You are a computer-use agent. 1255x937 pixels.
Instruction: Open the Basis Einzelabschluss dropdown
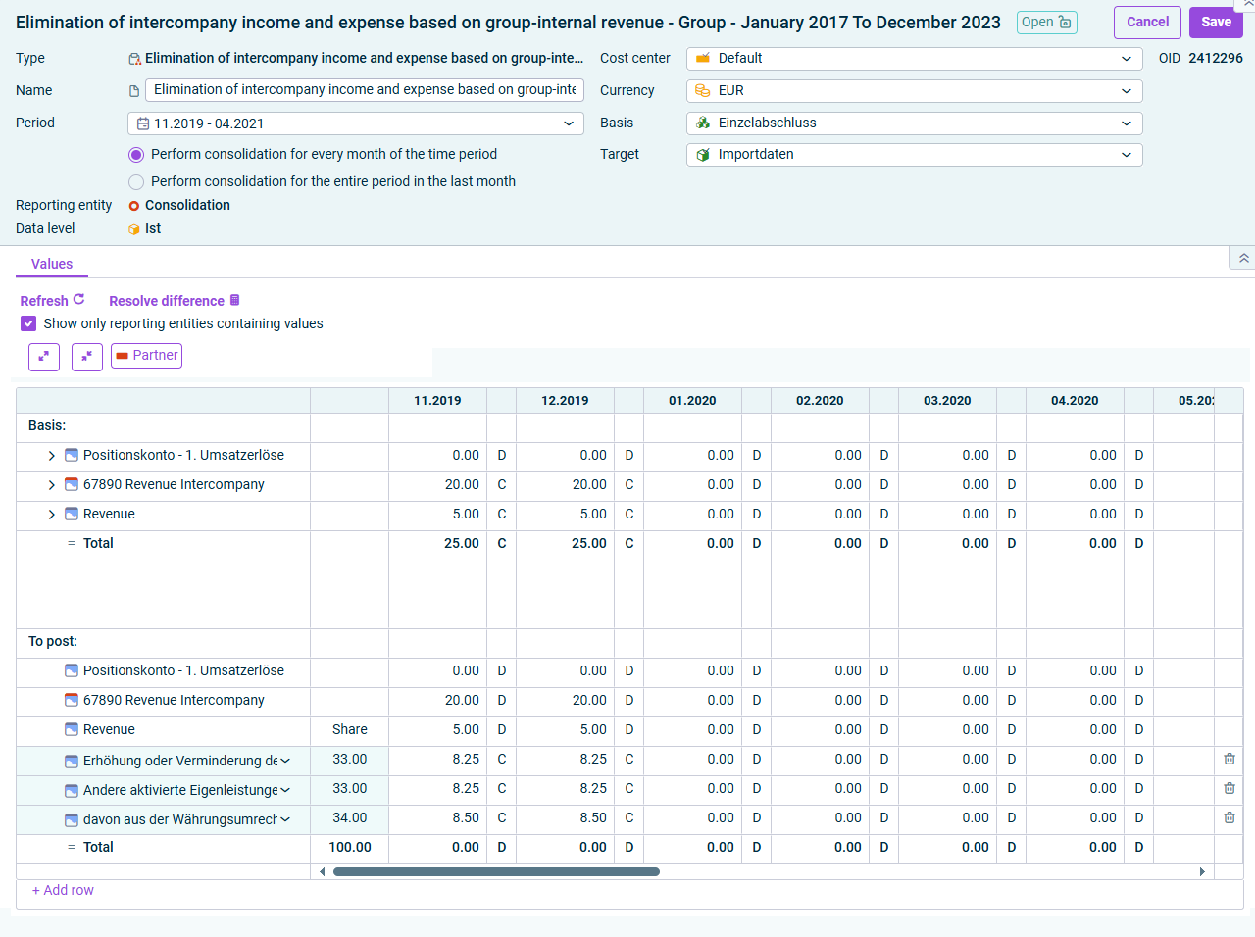[914, 123]
